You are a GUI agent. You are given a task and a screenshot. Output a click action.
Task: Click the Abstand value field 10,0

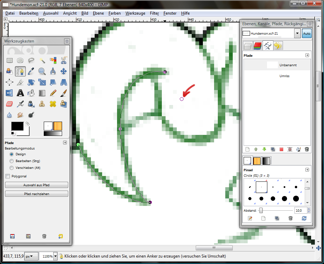pos(301,211)
